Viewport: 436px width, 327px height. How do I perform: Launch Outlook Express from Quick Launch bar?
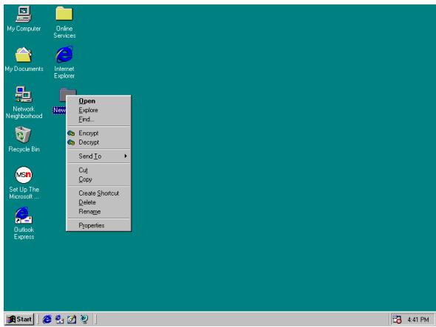click(x=59, y=319)
